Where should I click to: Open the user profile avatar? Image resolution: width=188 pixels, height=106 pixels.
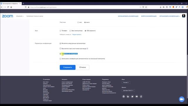tap(184, 16)
